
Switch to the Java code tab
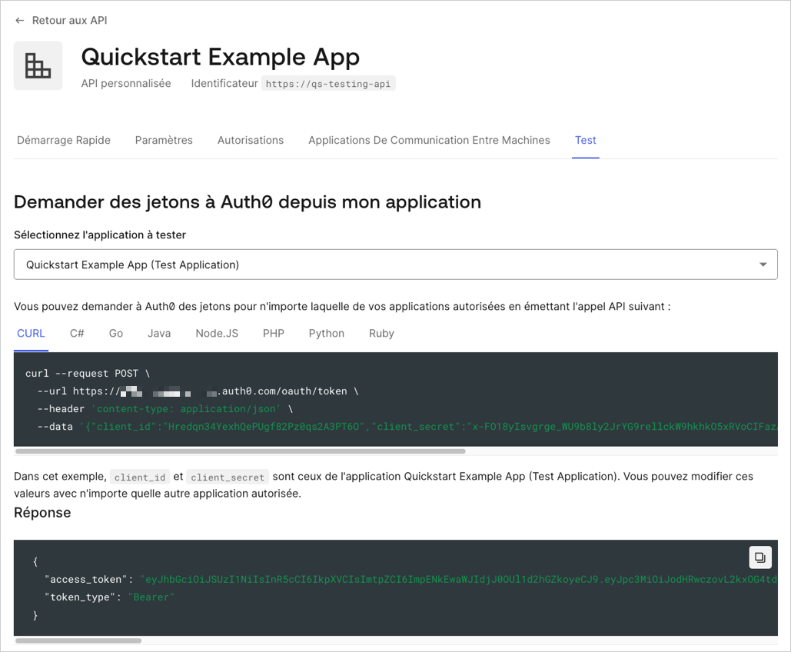pos(159,334)
